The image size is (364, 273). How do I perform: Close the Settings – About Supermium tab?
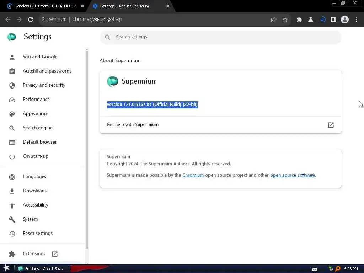tap(168, 6)
